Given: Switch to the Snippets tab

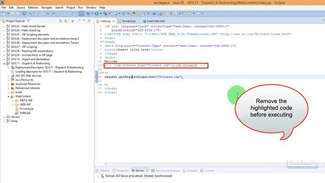Looking at the screenshot, I should (x=190, y=171).
